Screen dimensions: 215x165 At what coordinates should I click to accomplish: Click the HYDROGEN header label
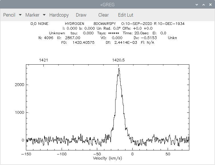click(74, 24)
